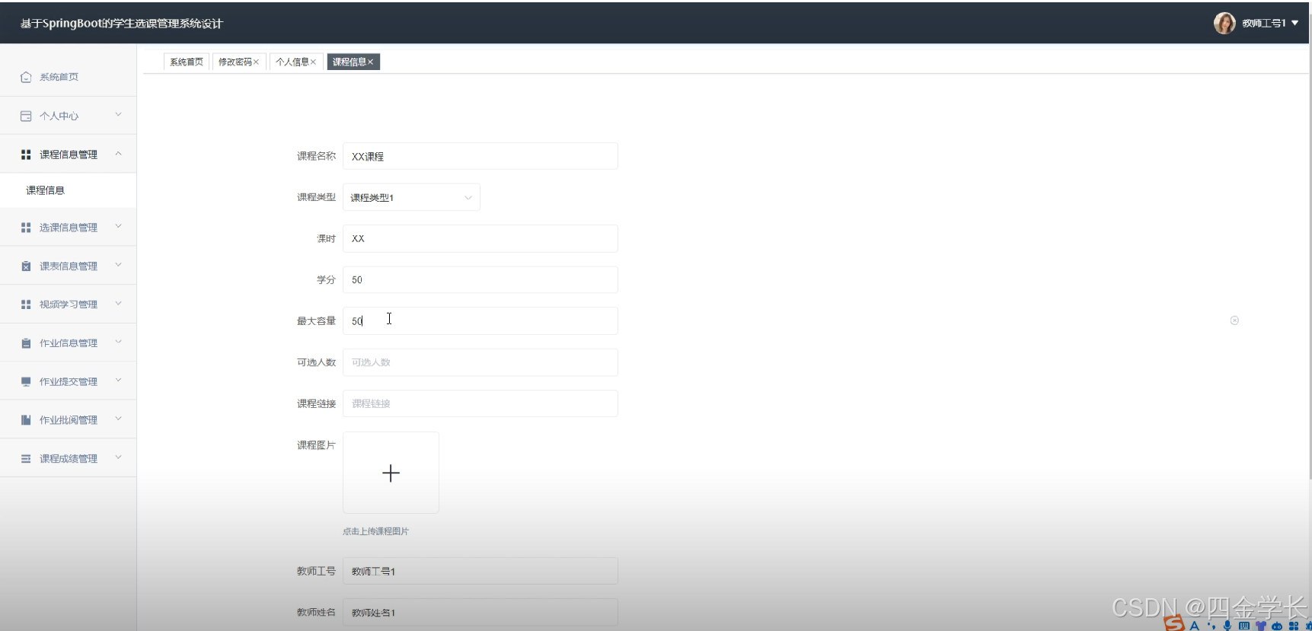Viewport: 1312px width, 631px height.
Task: Click the 系统首页 home icon in sidebar
Action: click(x=26, y=77)
